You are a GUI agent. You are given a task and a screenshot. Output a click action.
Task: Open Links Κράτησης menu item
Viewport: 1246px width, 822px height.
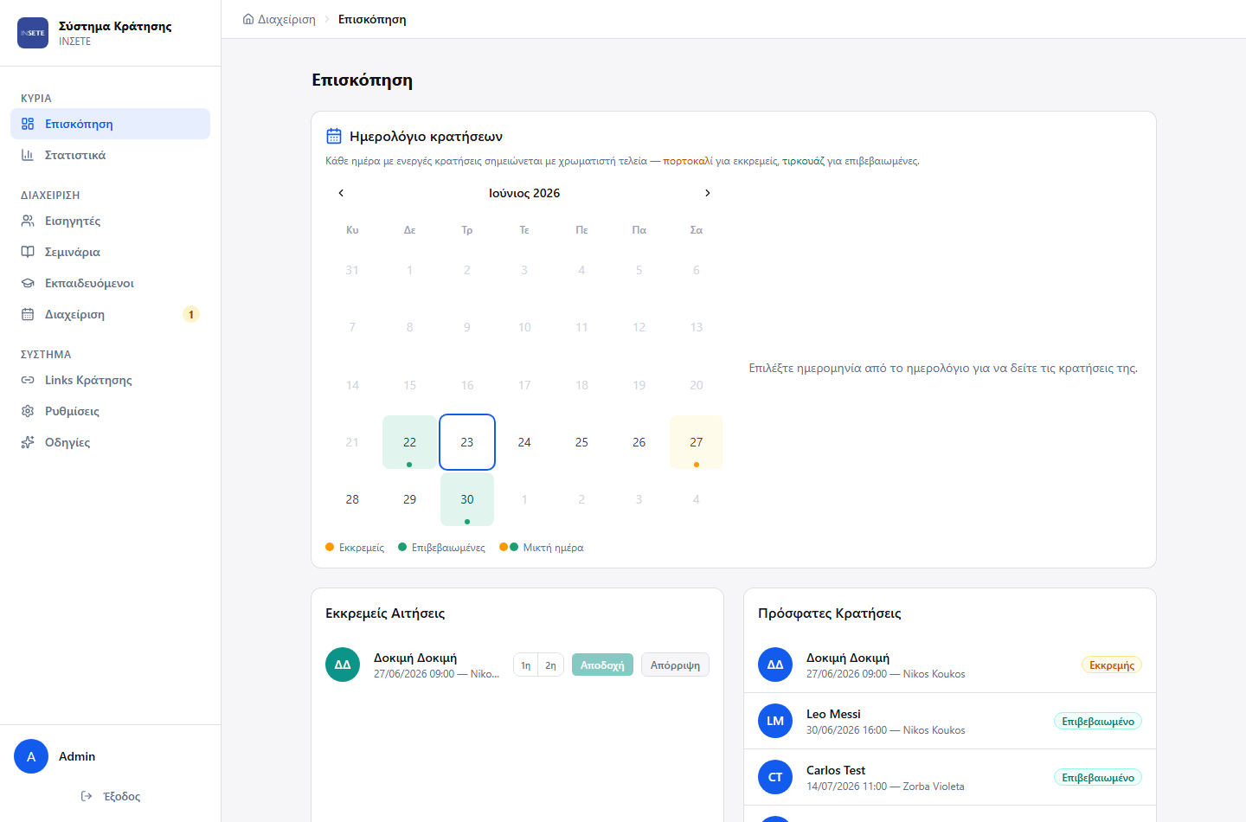click(x=110, y=380)
